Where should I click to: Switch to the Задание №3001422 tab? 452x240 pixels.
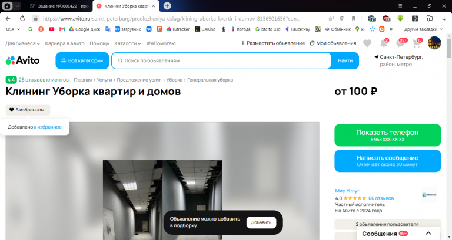(x=59, y=6)
